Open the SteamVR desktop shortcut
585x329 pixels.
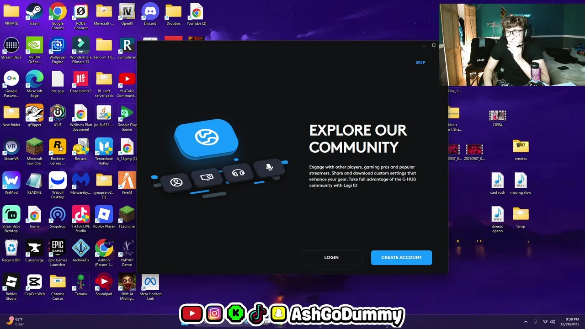(x=11, y=149)
